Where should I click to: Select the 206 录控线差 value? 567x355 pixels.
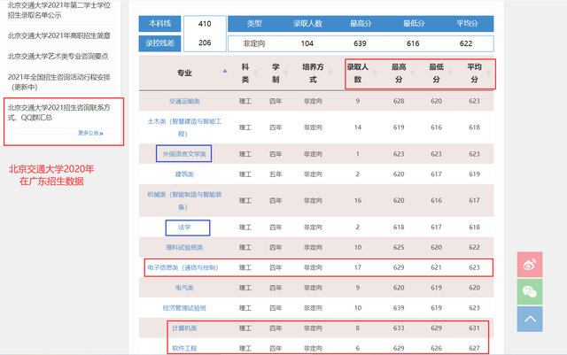coord(205,42)
